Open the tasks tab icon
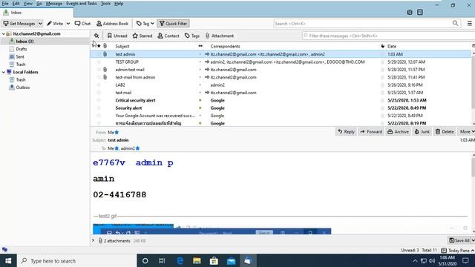 coord(420,13)
